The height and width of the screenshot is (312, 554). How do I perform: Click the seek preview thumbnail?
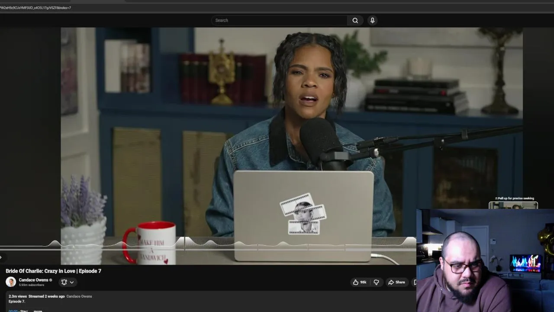(x=513, y=205)
